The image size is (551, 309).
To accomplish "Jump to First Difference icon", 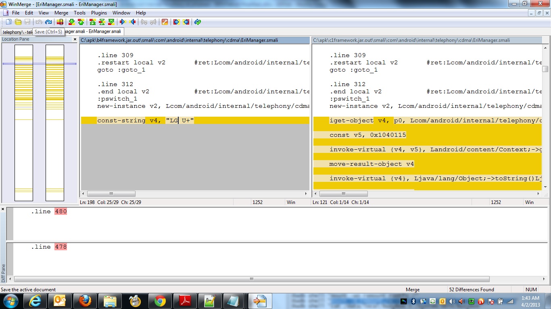I will click(93, 22).
